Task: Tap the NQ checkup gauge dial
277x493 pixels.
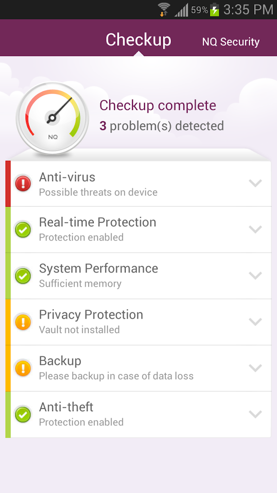Action: tap(52, 118)
